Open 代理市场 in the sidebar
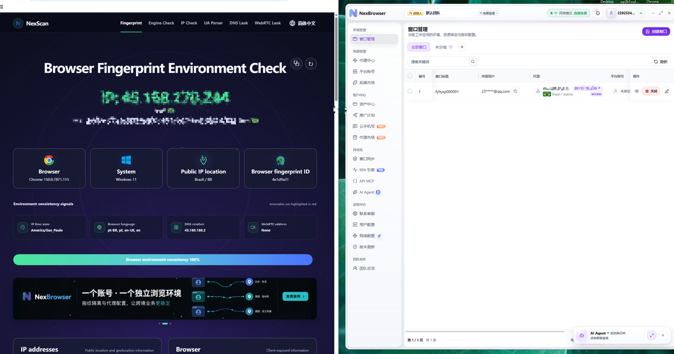The image size is (674, 354). click(374, 138)
